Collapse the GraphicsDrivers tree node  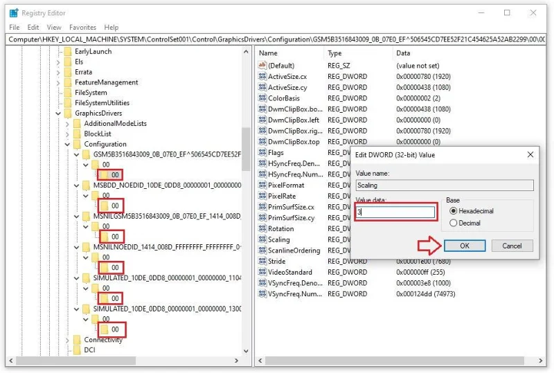click(x=58, y=113)
